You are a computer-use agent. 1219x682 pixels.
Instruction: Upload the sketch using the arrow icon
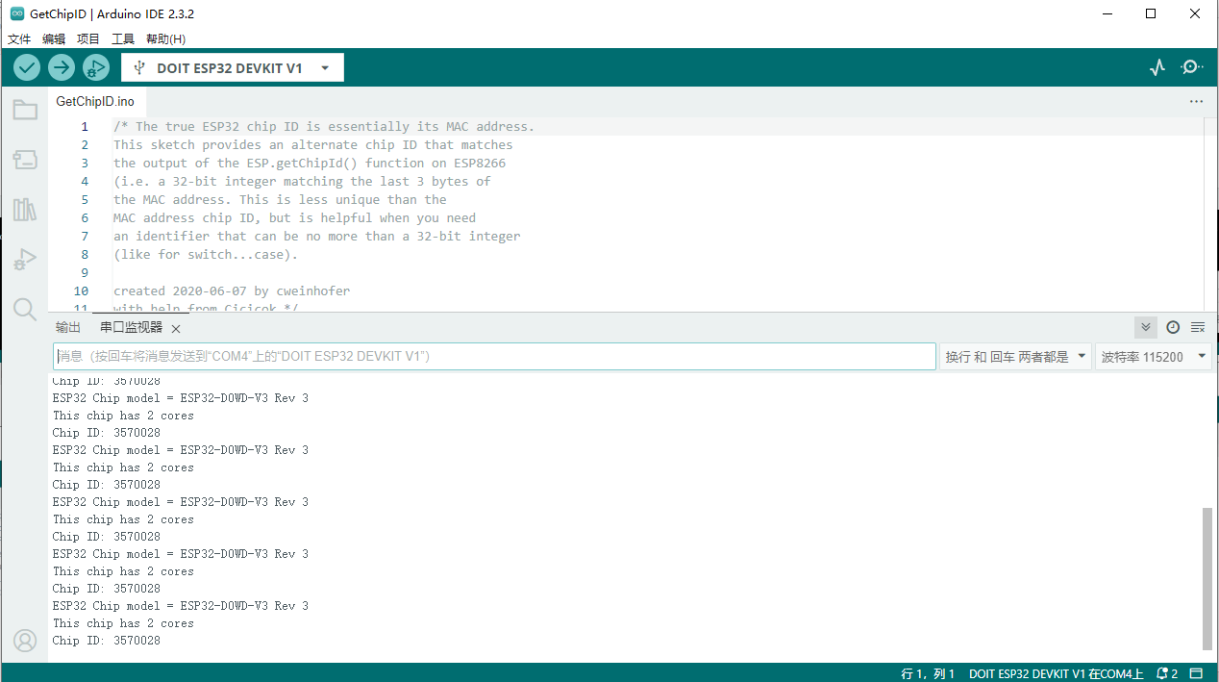61,67
